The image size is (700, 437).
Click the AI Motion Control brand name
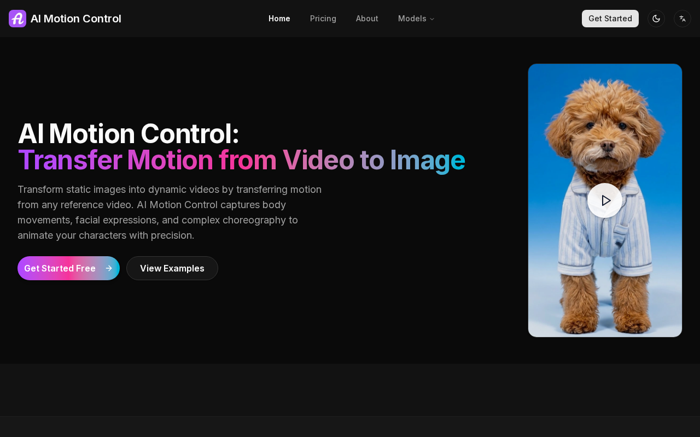(x=75, y=19)
